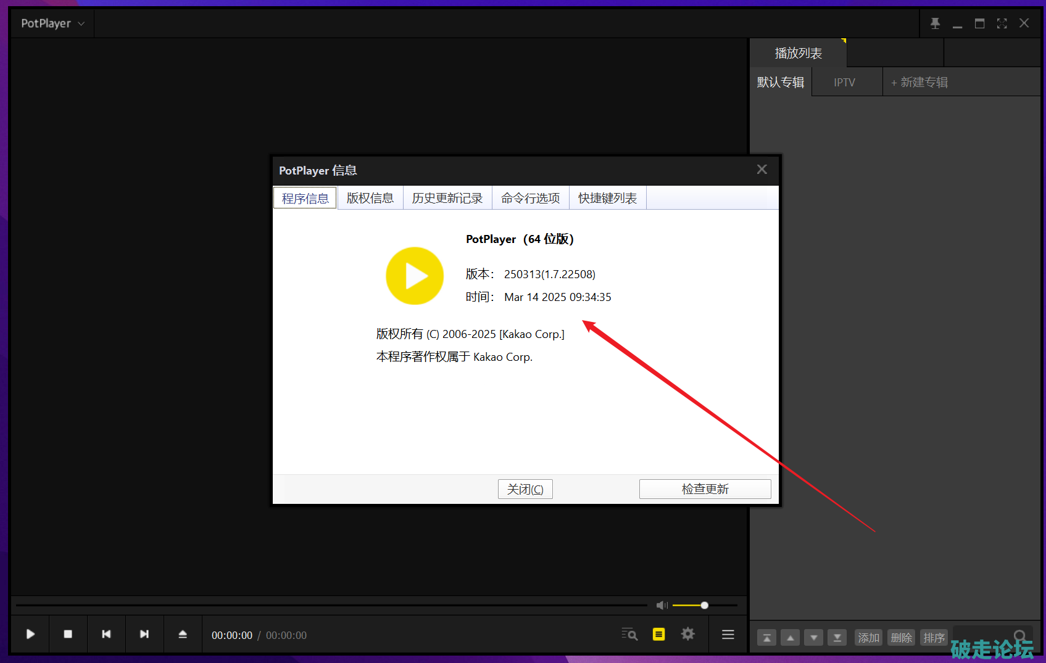1046x663 pixels.
Task: Toggle the yellow playlist panel button
Action: click(658, 634)
